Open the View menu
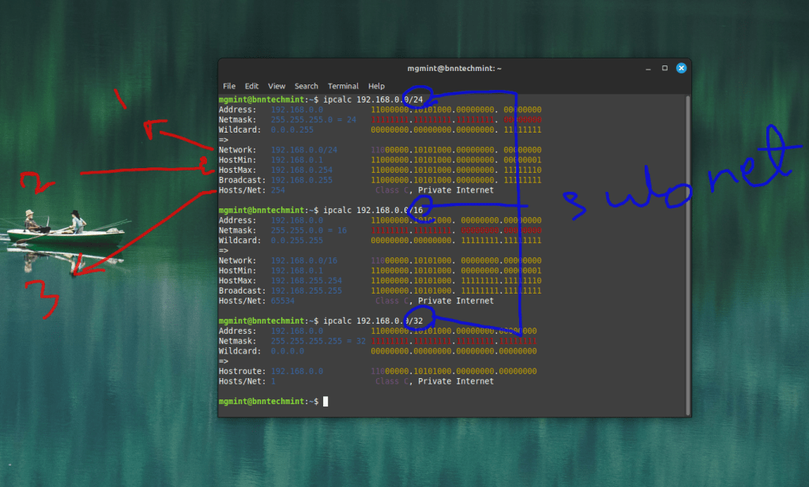This screenshot has width=809, height=487. point(277,86)
